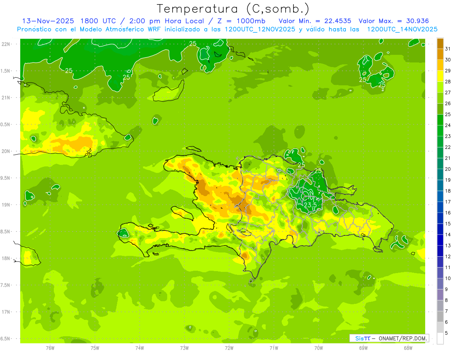Pick the colorbar swatch between 29 and 30
The image size is (458, 353).
[x=440, y=65]
